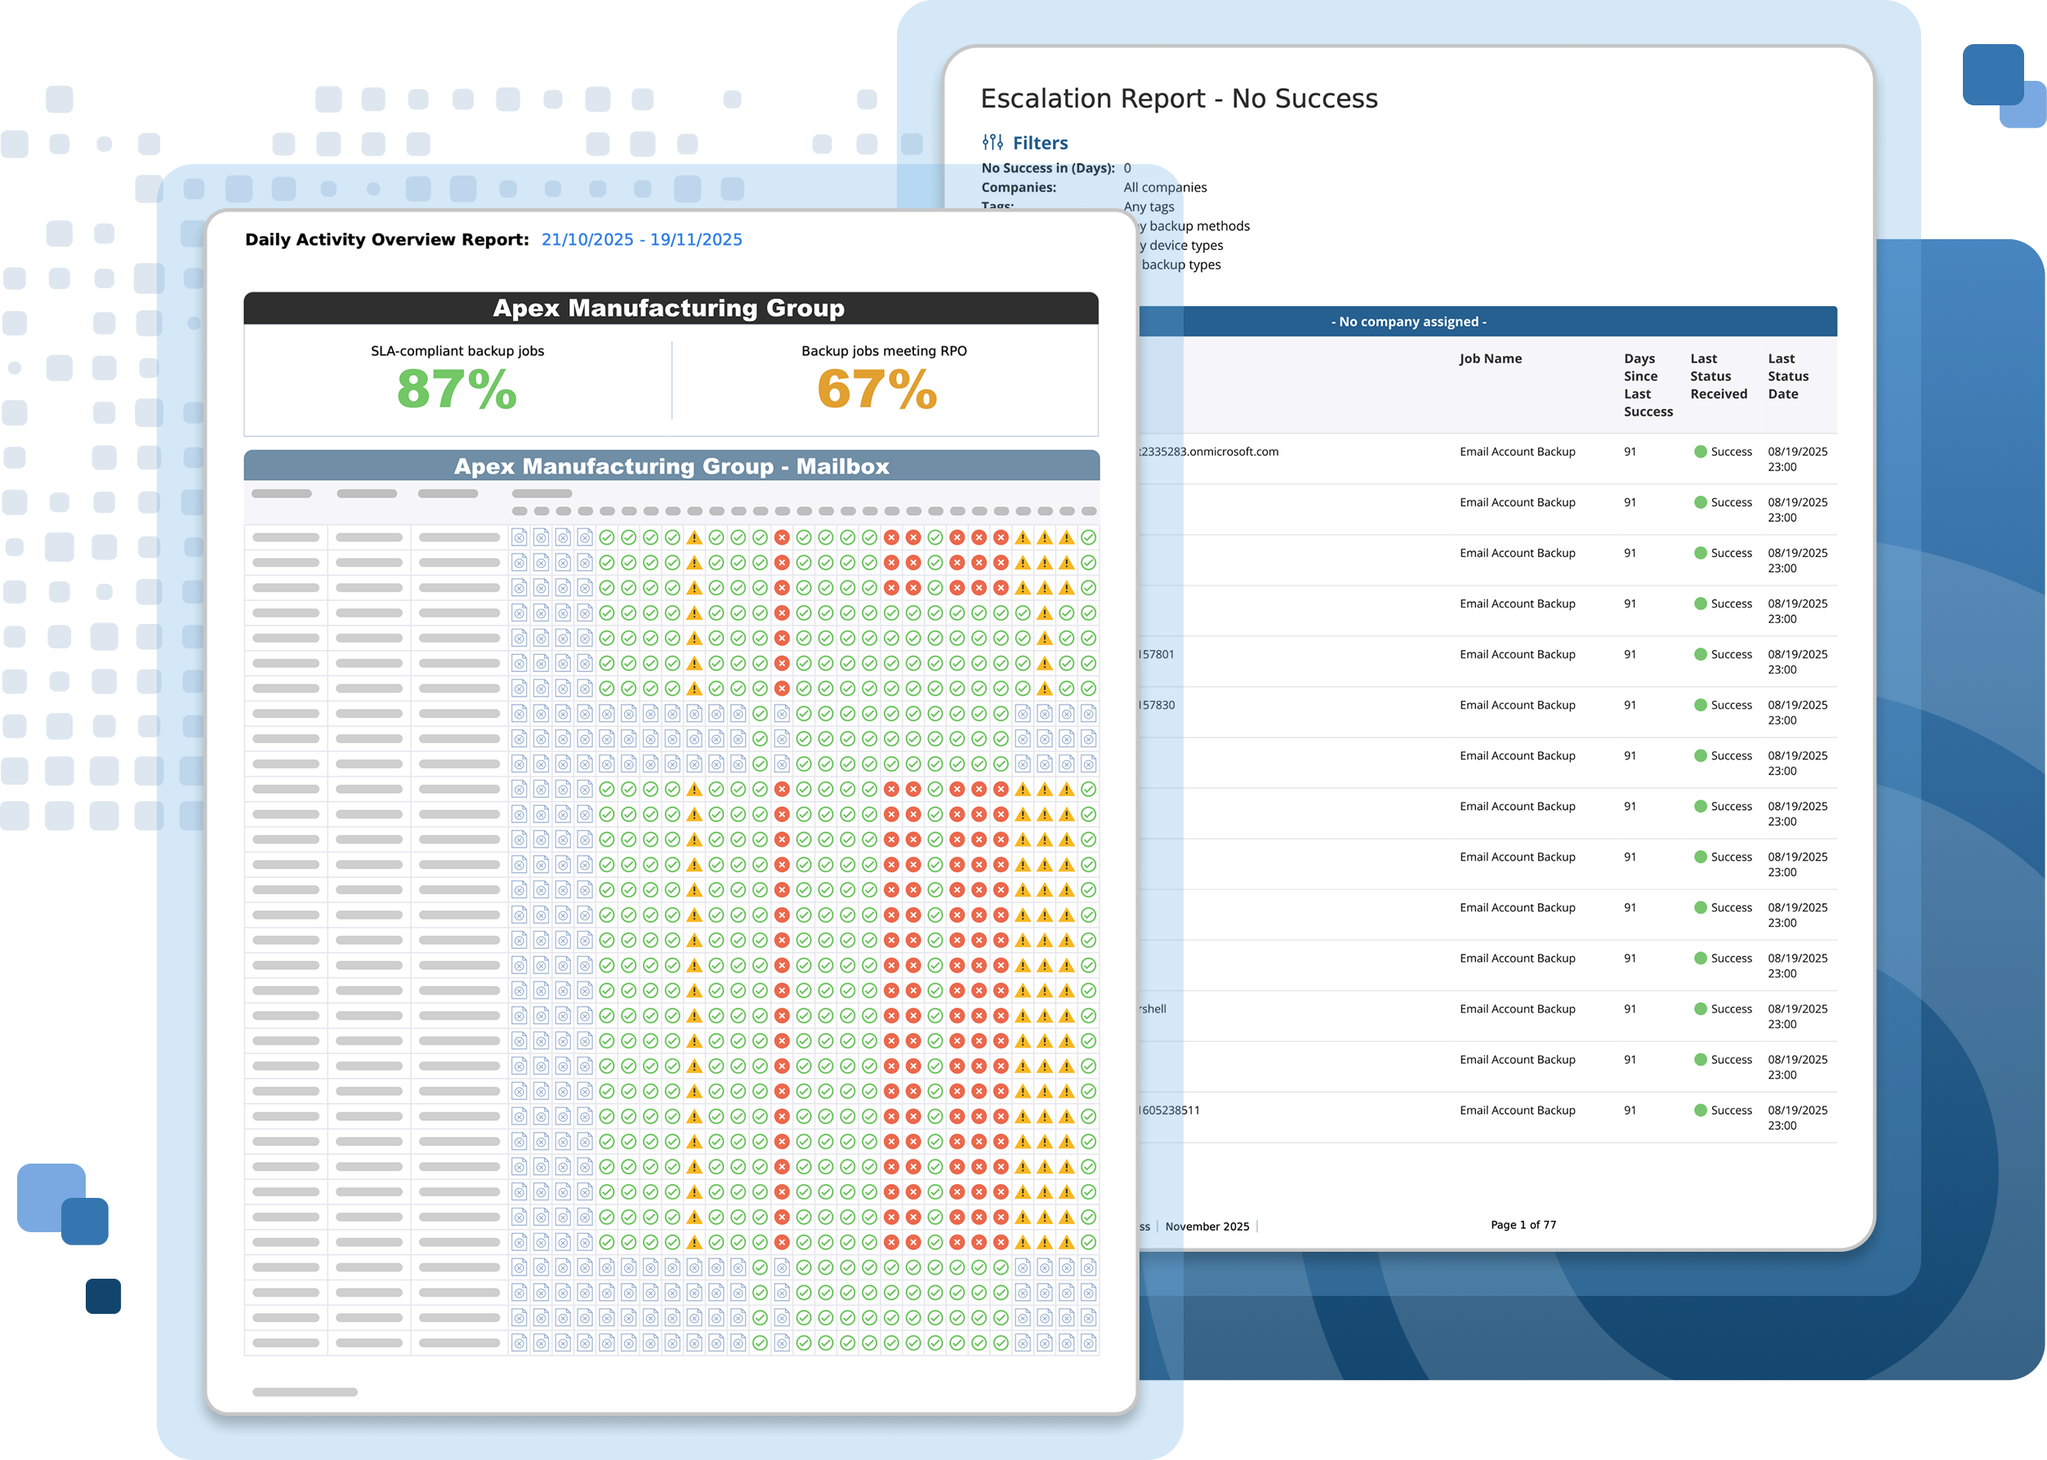
Task: Click Success status dot in 157801 row
Action: click(1700, 655)
